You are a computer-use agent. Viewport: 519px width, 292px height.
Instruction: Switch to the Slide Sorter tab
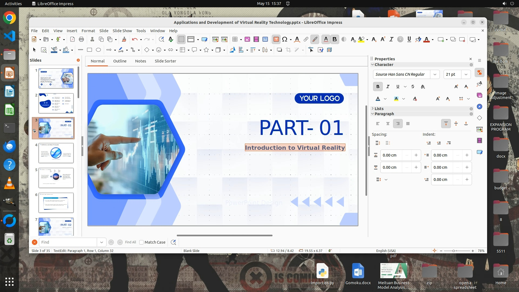tap(165, 61)
